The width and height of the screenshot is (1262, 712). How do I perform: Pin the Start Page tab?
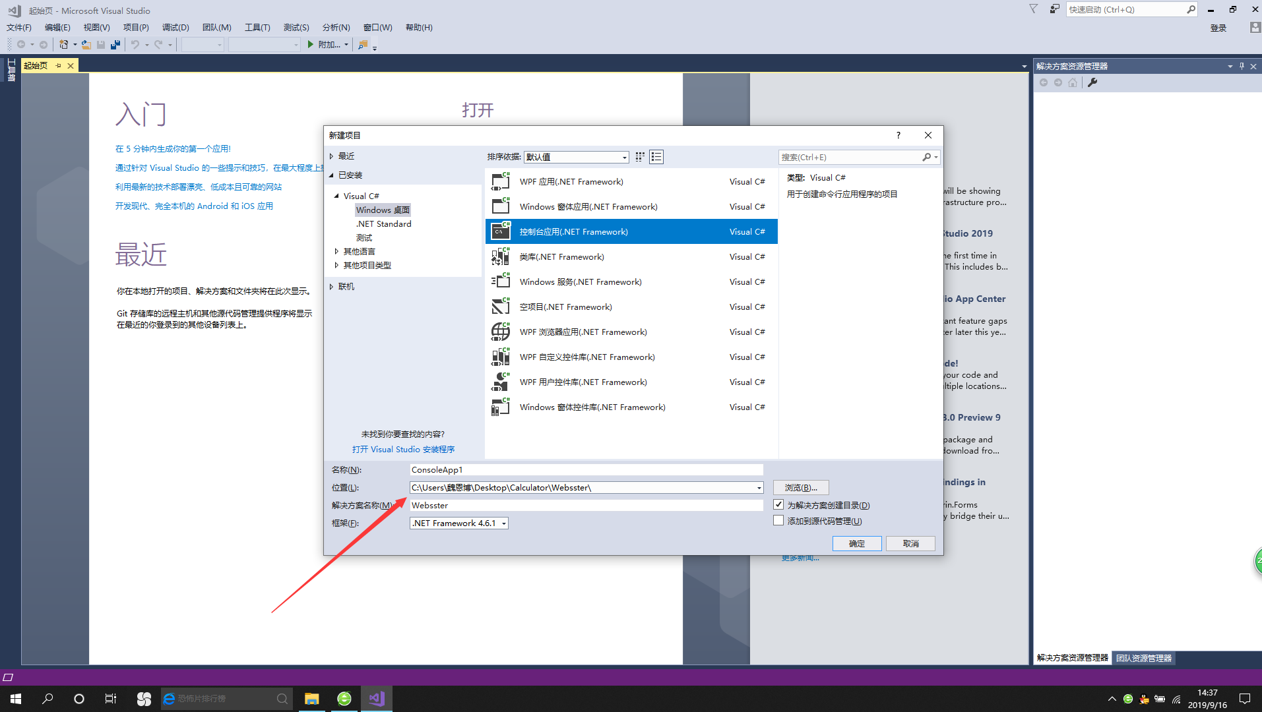(x=58, y=65)
